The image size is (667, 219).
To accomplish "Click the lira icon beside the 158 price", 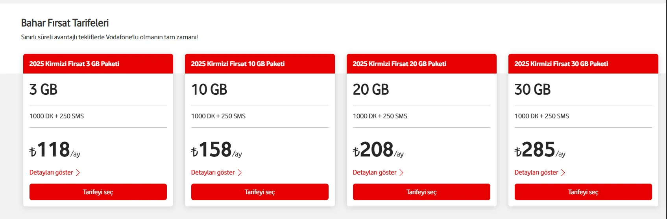I will pos(194,151).
